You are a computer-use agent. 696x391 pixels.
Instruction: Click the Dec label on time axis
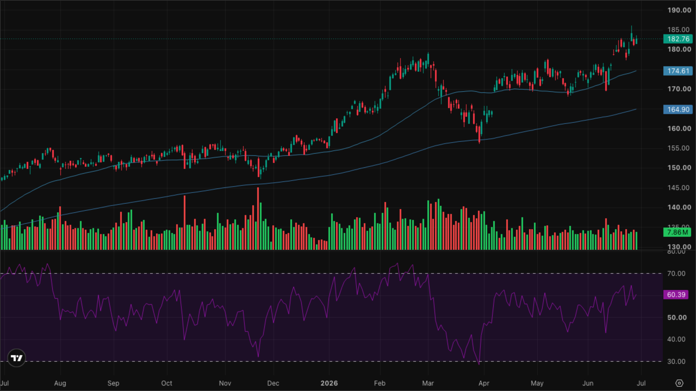[273, 383]
